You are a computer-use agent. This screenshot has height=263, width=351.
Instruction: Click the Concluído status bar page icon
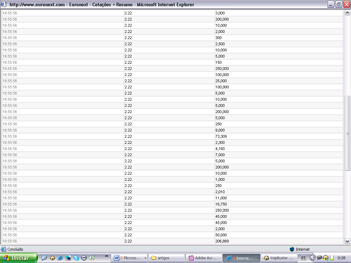tap(3, 249)
